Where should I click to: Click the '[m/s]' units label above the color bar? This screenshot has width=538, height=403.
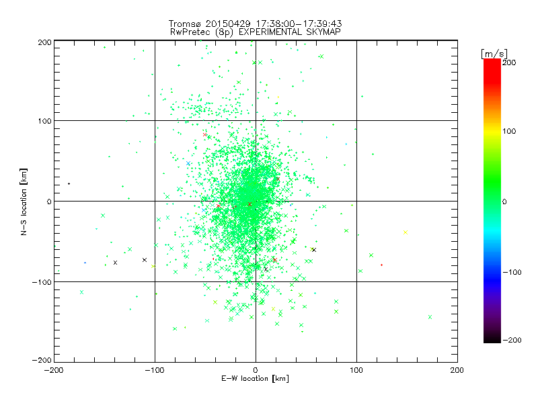click(494, 54)
